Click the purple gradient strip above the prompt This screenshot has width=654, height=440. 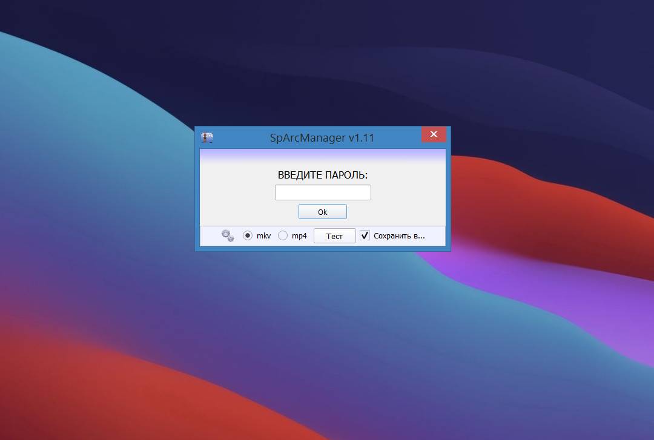(323, 155)
